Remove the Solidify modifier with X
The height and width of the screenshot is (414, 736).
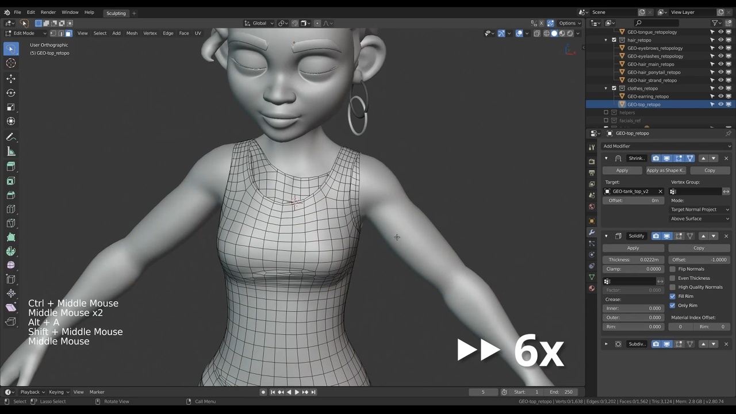coord(726,236)
